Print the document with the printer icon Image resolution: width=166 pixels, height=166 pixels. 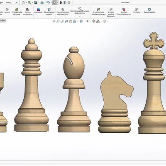42,2
